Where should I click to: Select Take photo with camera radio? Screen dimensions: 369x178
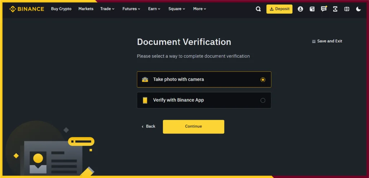pos(263,80)
